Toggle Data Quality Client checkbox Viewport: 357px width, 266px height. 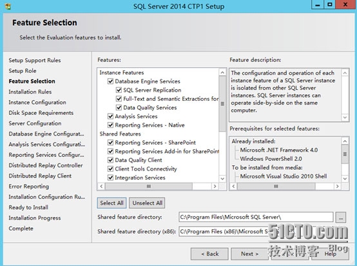[x=110, y=160]
